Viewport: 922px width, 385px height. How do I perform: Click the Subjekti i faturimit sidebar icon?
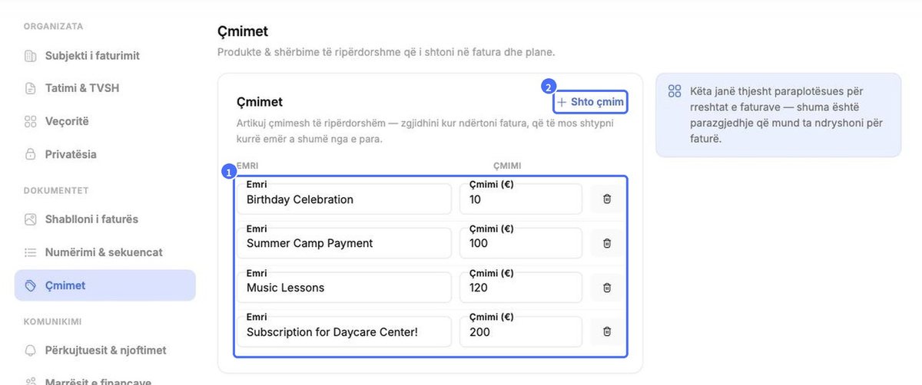click(31, 56)
